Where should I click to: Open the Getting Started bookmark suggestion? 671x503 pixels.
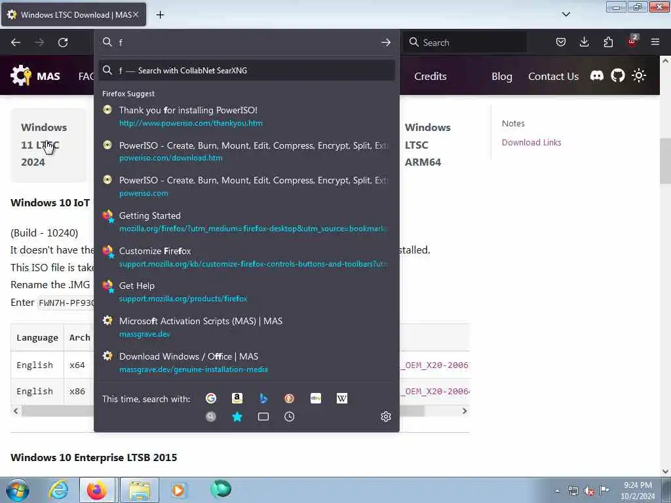pos(246,221)
